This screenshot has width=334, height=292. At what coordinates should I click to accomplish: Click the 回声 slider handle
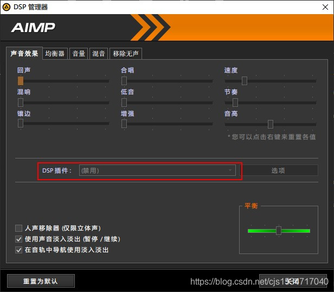pyautogui.click(x=21, y=81)
